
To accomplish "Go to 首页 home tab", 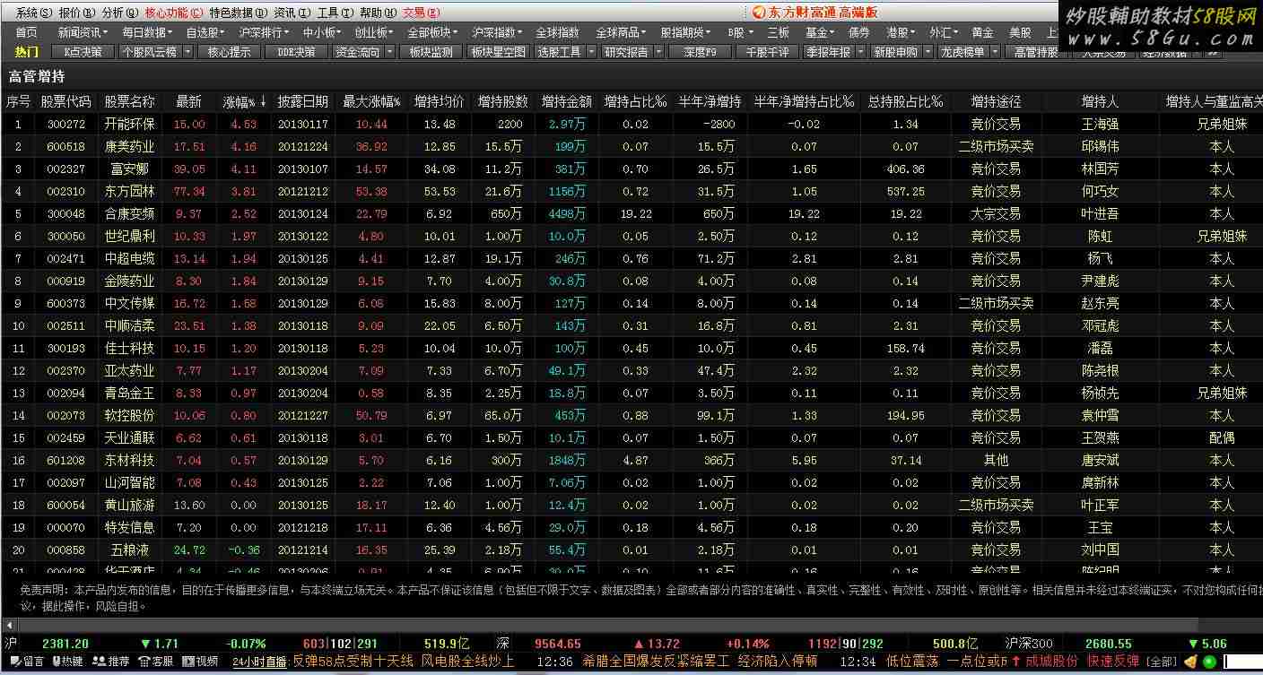I will tap(27, 32).
